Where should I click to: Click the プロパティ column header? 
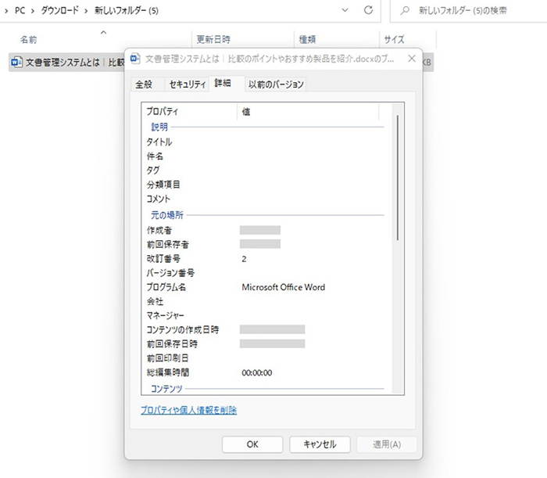click(189, 111)
